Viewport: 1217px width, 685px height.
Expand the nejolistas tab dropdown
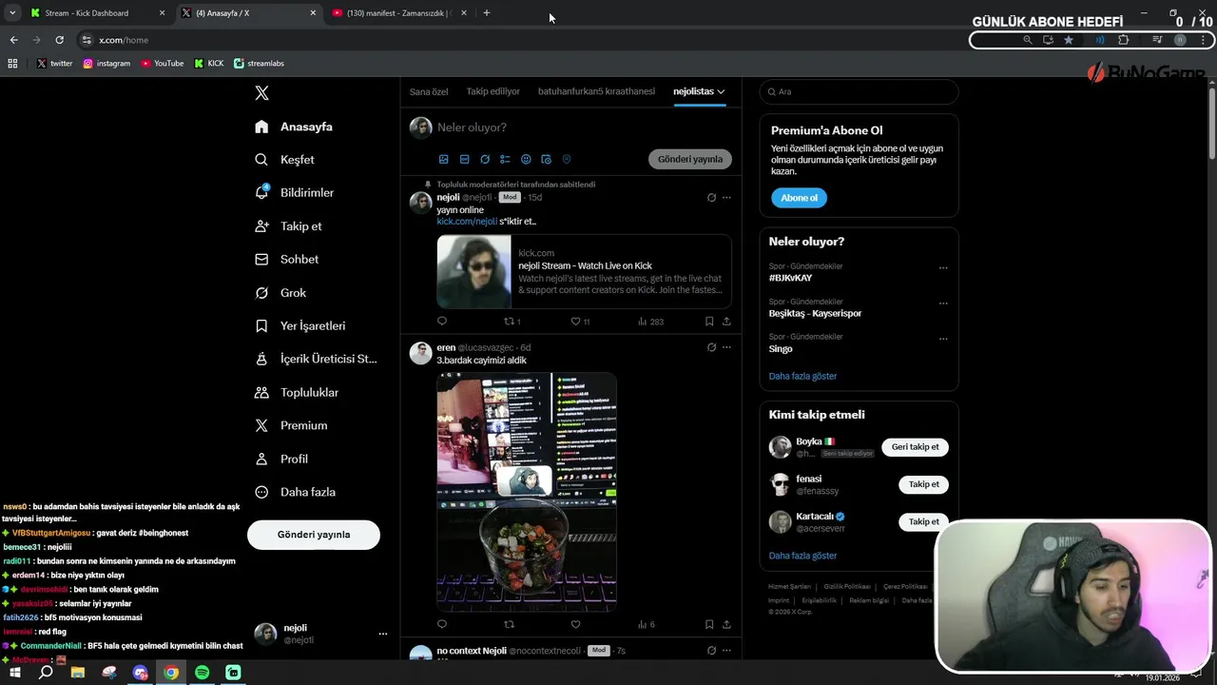coord(721,91)
